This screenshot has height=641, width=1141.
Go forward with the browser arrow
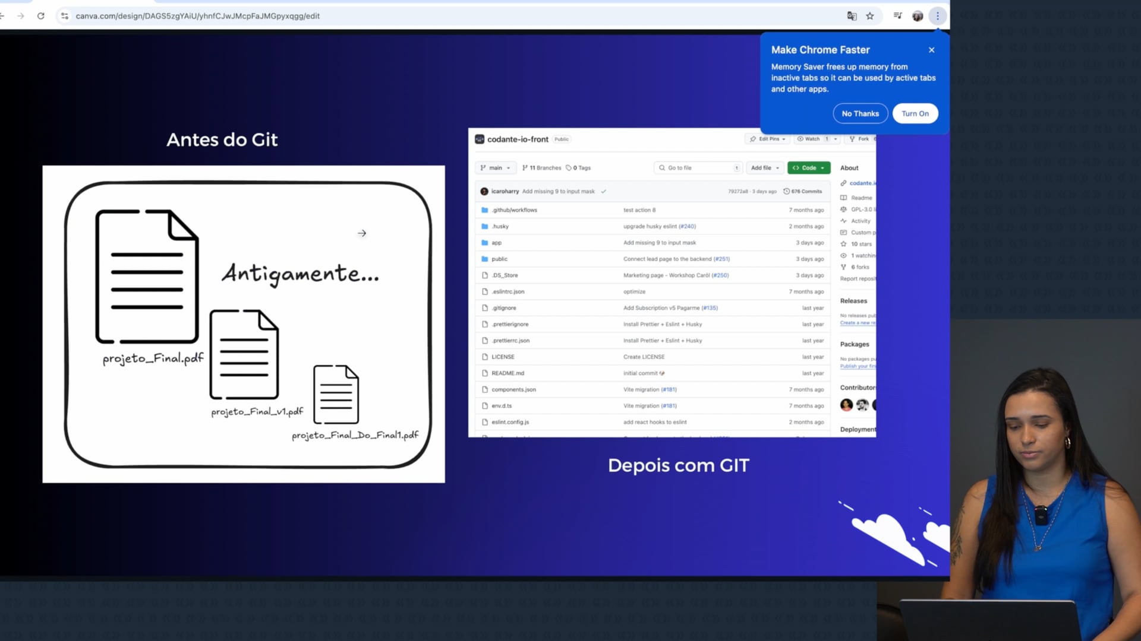pyautogui.click(x=21, y=16)
